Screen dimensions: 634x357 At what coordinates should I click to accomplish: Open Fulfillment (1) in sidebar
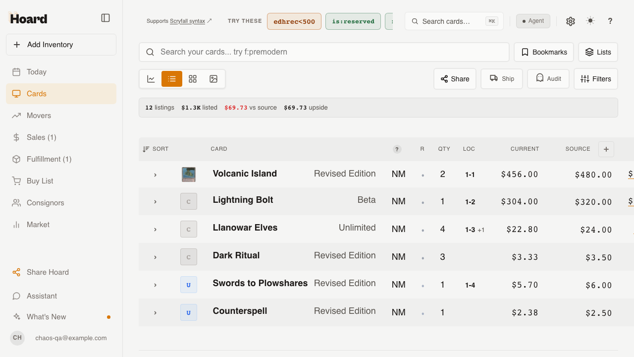tap(61, 159)
